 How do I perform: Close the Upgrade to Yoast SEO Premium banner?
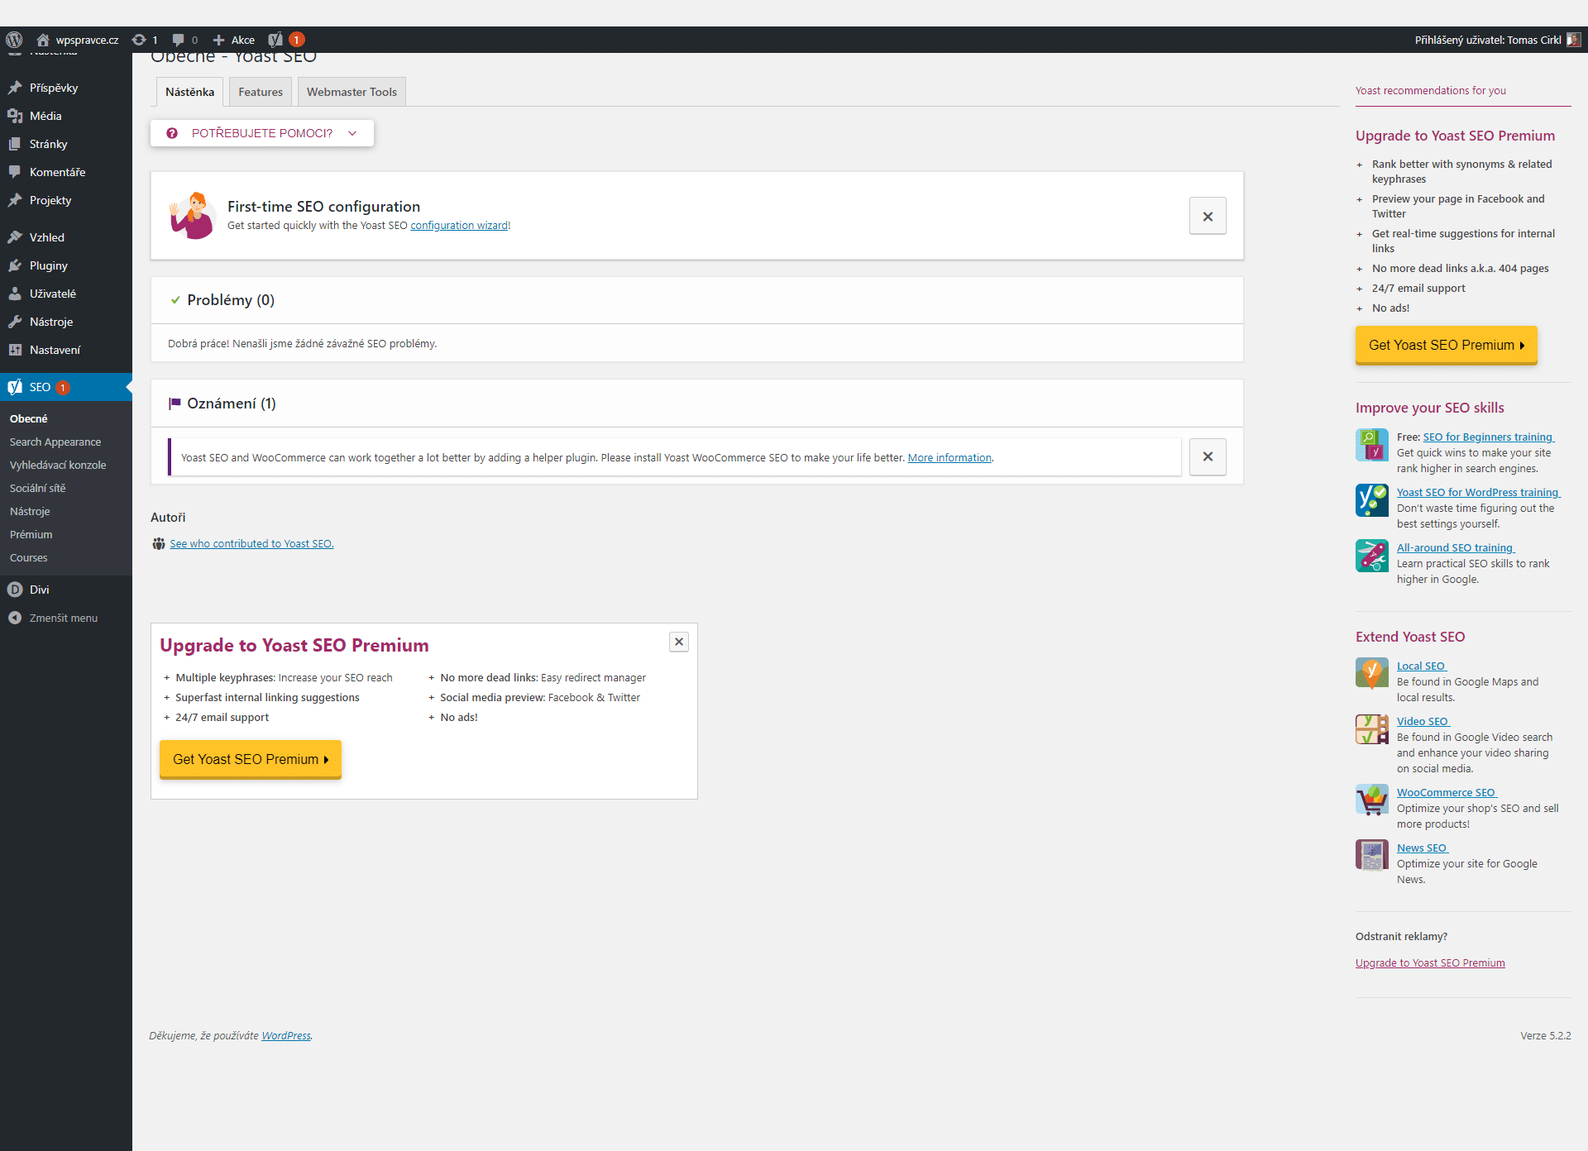click(x=679, y=642)
